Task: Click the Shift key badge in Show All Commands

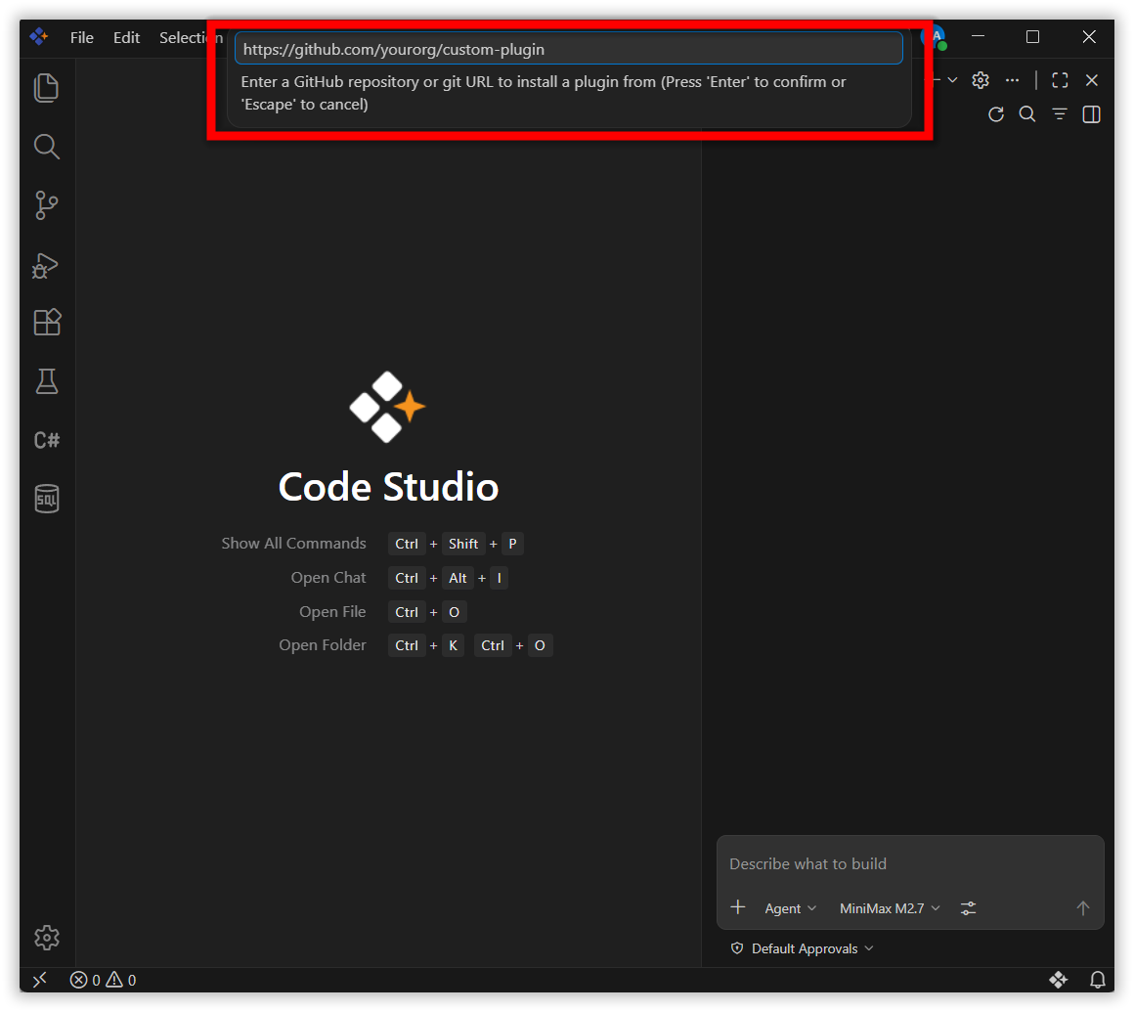Action: click(462, 544)
